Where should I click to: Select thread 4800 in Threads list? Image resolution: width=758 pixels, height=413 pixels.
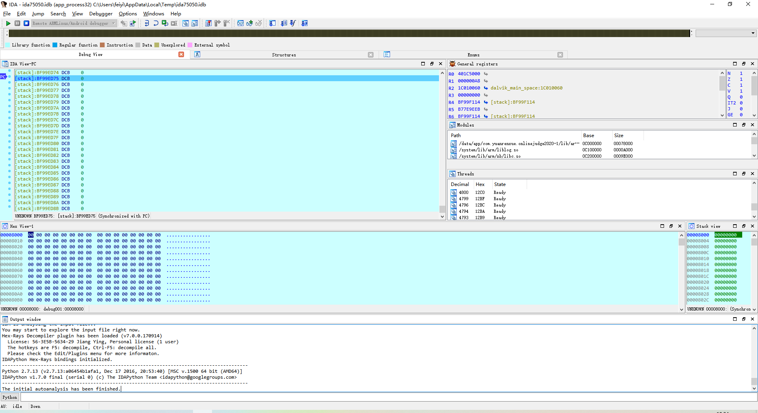(x=600, y=192)
